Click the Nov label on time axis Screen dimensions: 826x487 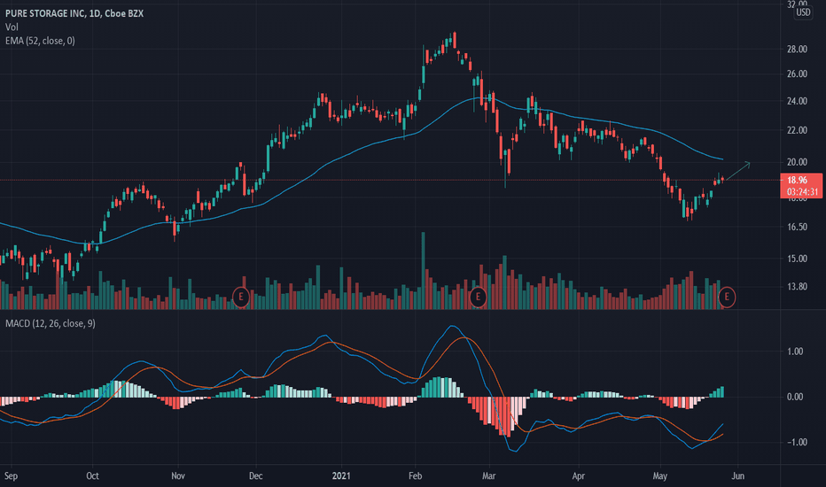(178, 476)
